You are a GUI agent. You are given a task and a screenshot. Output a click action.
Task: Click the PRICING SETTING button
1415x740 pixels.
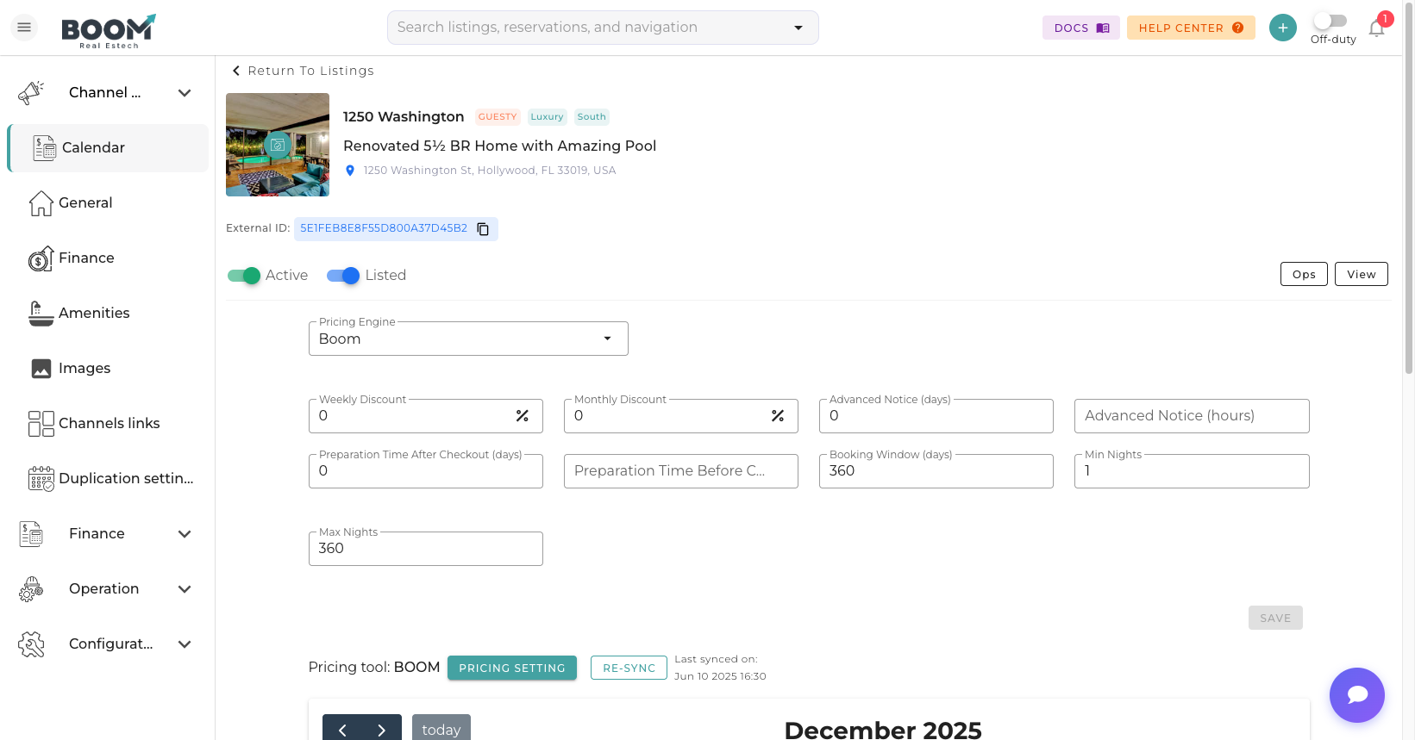pos(511,668)
